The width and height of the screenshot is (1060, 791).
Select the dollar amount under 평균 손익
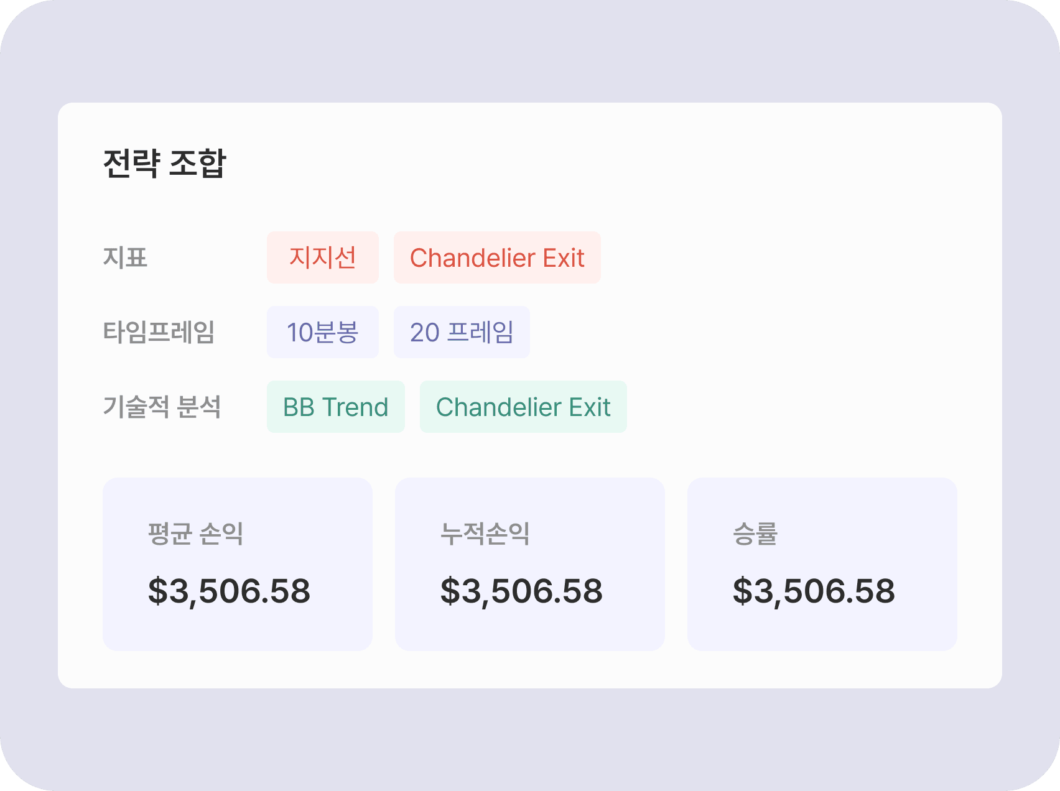point(229,591)
